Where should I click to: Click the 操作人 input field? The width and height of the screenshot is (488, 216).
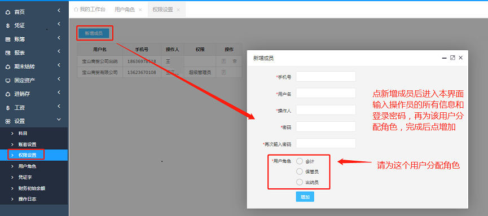pyautogui.click(x=326, y=110)
